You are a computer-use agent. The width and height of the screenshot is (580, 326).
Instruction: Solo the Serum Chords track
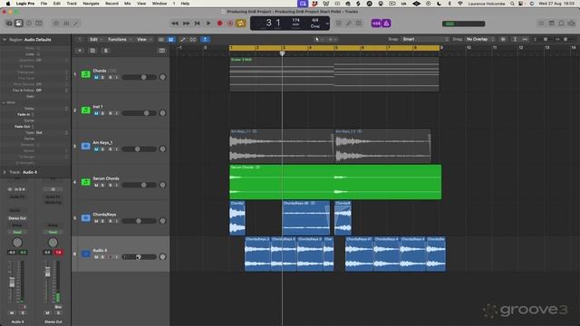coord(102,185)
